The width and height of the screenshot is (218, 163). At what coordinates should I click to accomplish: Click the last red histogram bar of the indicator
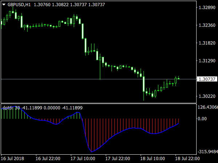[178, 121]
